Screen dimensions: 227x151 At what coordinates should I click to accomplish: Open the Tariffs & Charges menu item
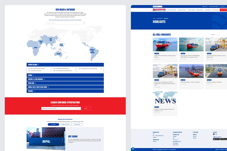191,10
